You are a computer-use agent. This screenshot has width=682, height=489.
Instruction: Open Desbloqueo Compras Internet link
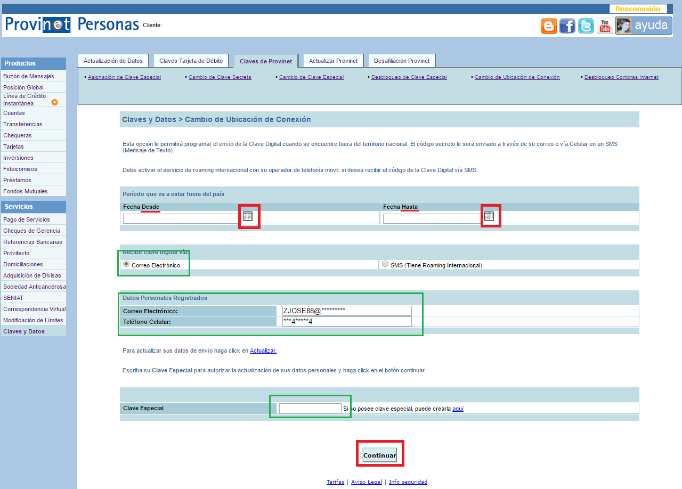pos(621,77)
